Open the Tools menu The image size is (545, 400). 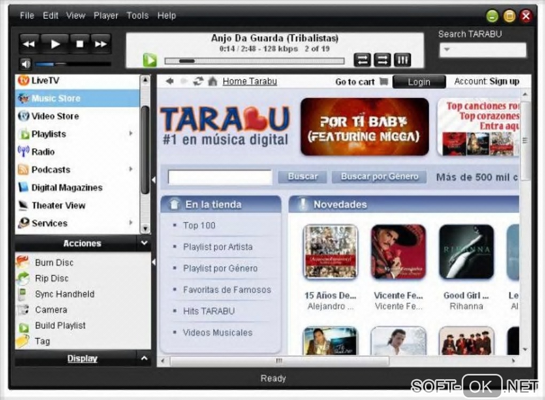[x=138, y=15]
